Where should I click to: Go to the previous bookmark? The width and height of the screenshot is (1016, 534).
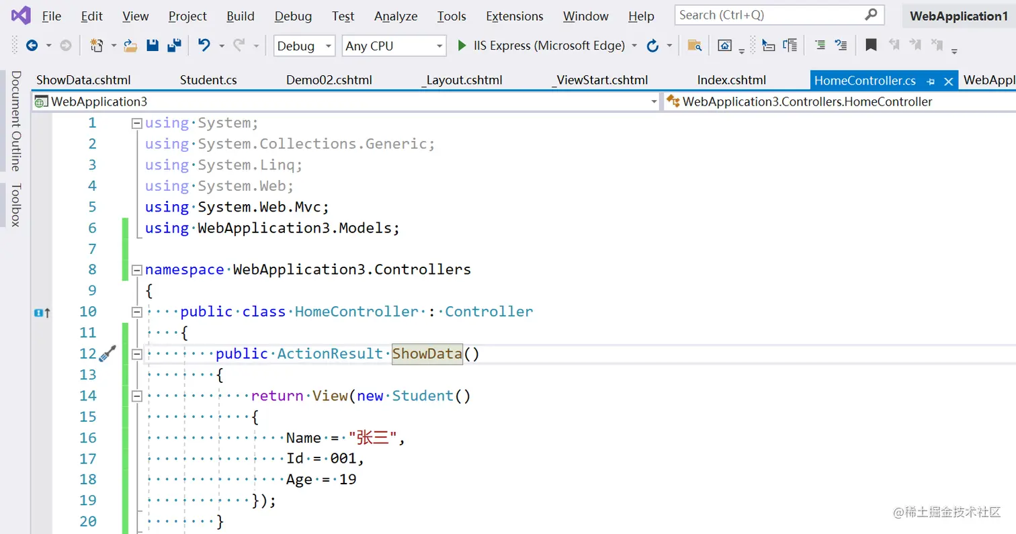click(x=894, y=46)
